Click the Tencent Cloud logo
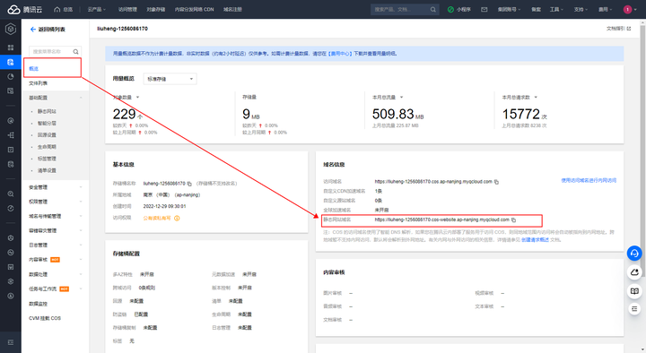646x353 pixels. click(25, 10)
